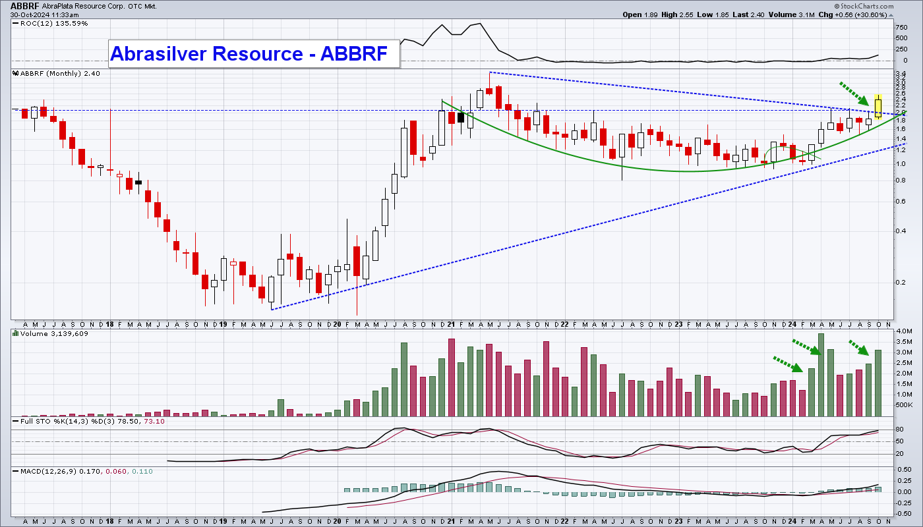
Task: Click the solid black candle in early 2021
Action: pos(461,117)
